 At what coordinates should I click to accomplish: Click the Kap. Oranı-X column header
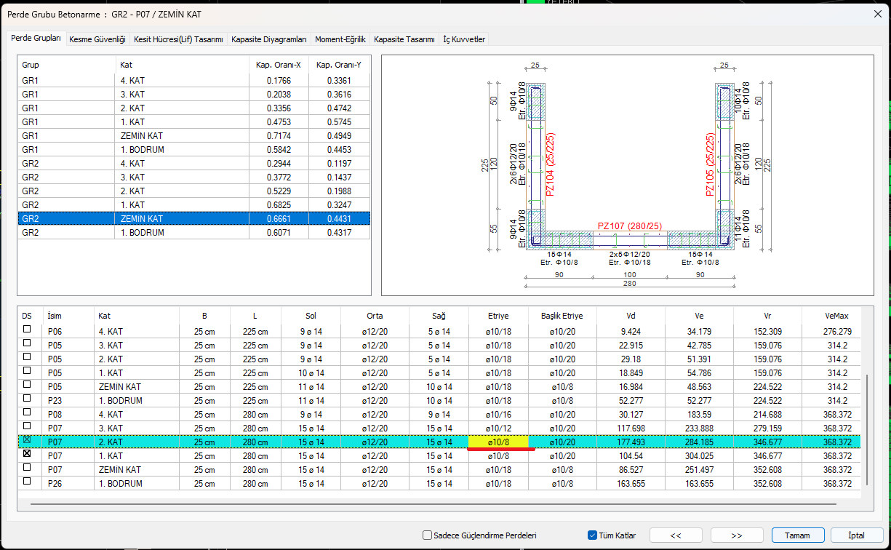[278, 65]
